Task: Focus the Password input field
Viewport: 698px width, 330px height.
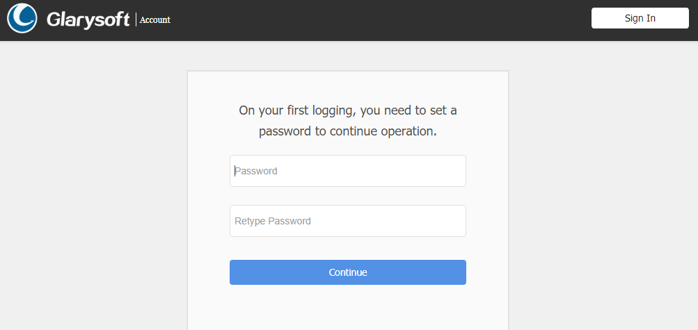Action: coord(348,171)
